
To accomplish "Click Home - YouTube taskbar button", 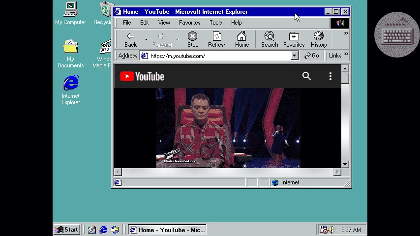I will (x=167, y=230).
